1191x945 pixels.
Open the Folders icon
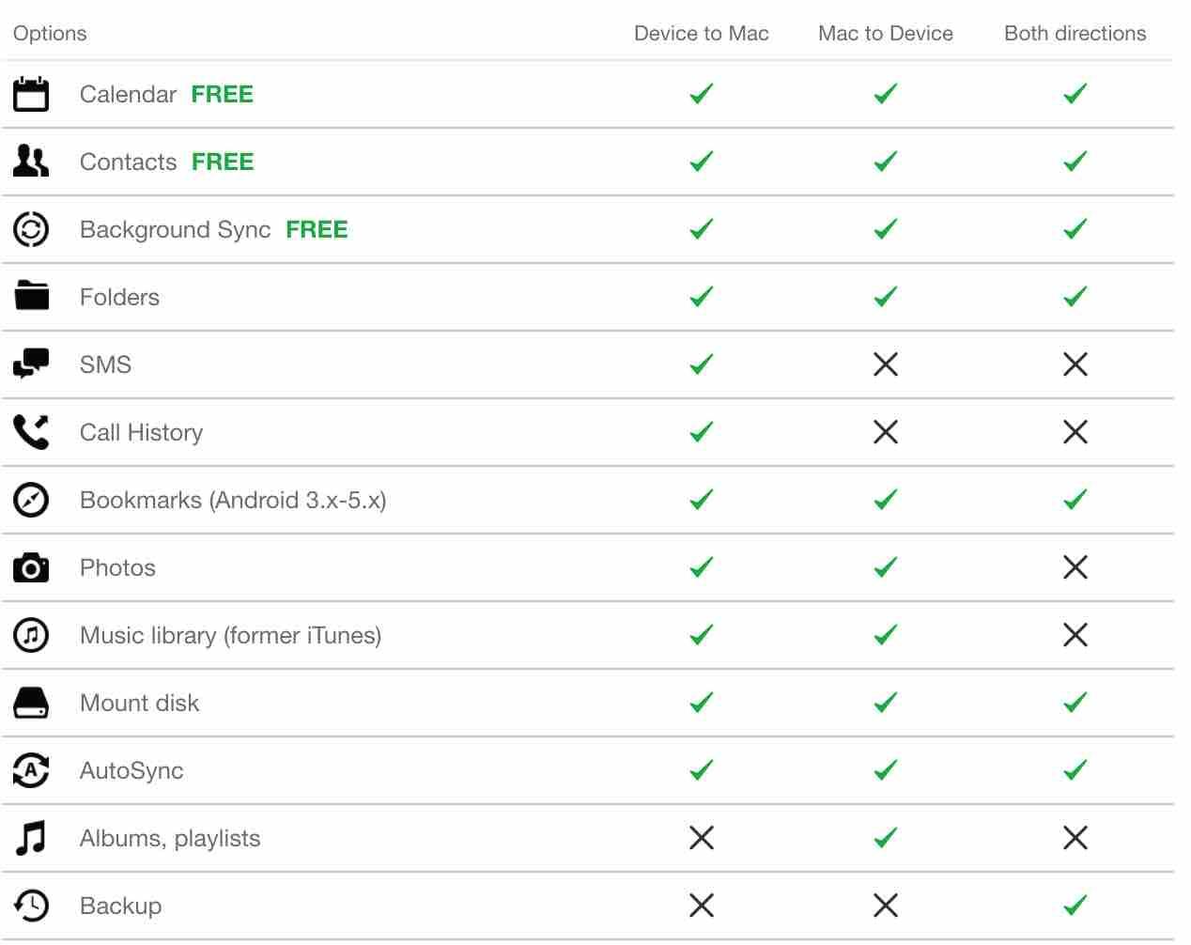(31, 297)
